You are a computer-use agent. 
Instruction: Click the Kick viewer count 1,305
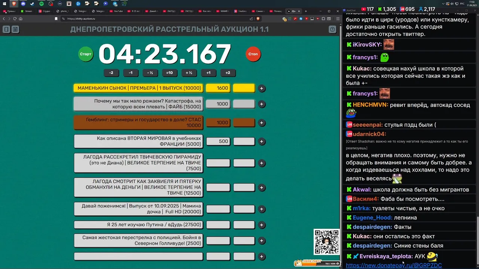tap(387, 9)
